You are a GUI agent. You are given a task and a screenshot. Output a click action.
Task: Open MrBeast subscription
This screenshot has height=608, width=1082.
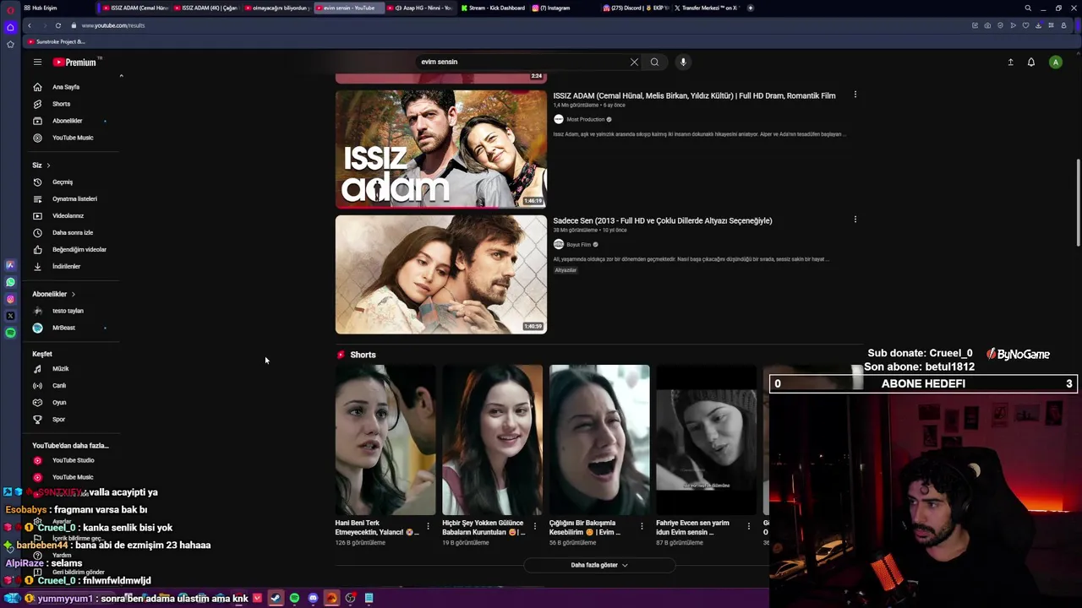point(63,328)
